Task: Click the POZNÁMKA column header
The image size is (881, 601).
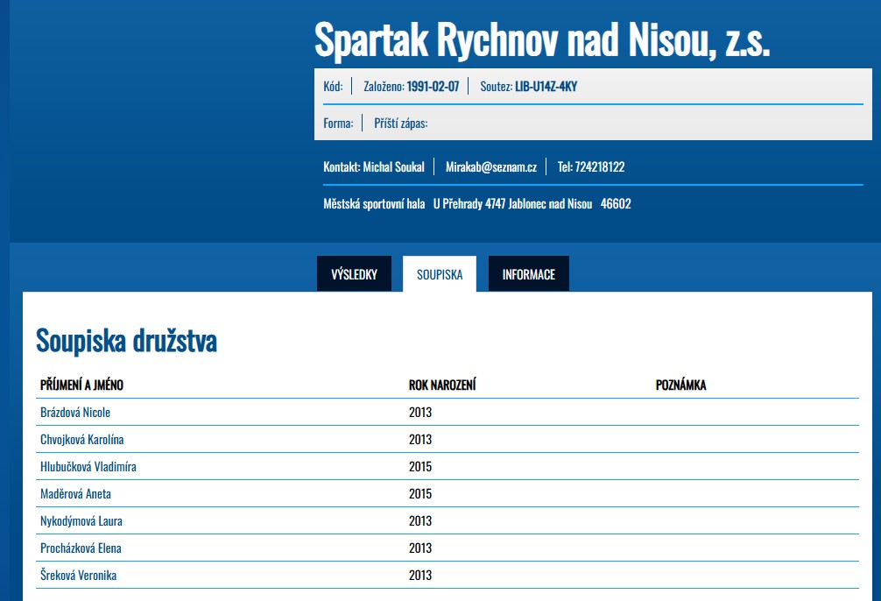Action: click(680, 385)
